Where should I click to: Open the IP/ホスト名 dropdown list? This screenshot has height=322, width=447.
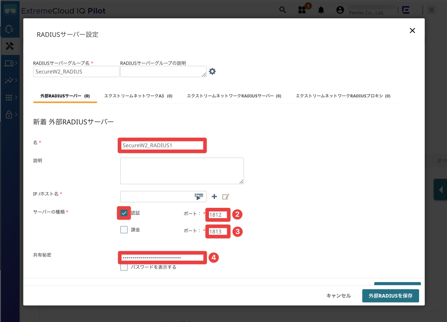199,197
